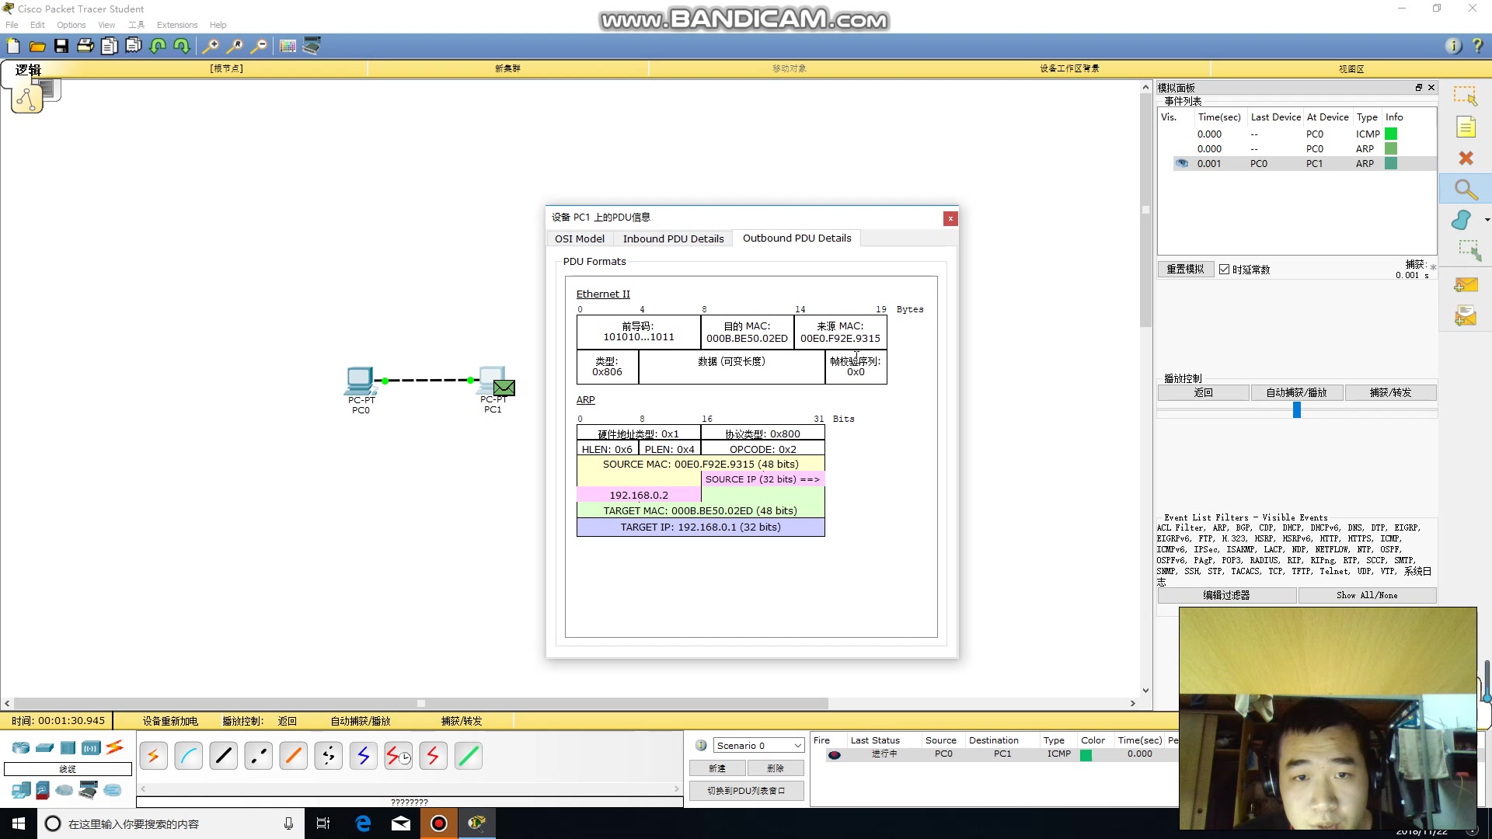The height and width of the screenshot is (839, 1492).
Task: Zoom out with magnifier minus icon
Action: (x=259, y=46)
